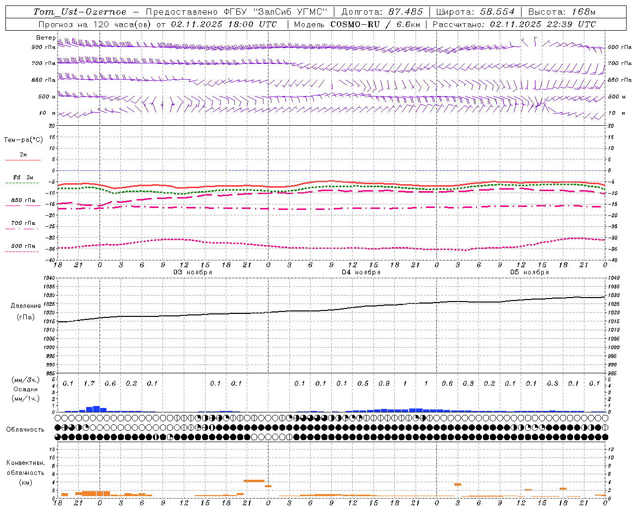
Task: Click the '700 гПа' temperature legend entry
Action: coord(23,223)
